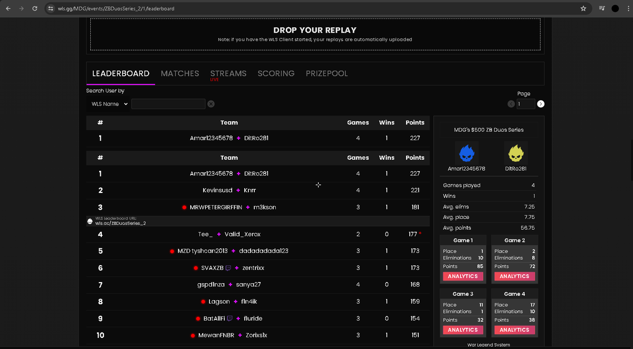Screen dimensions: 633x349
Task: Select player fluride
Action: click(x=253, y=319)
